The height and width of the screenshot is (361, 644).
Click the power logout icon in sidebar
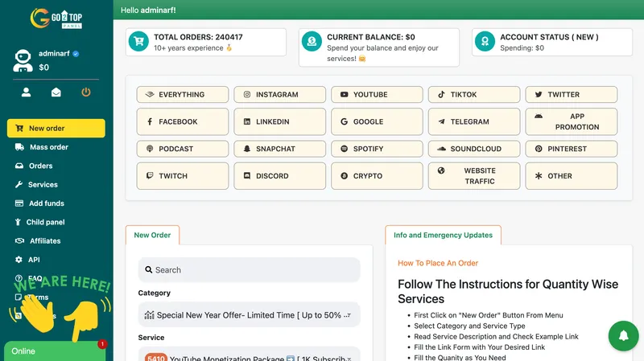86,92
